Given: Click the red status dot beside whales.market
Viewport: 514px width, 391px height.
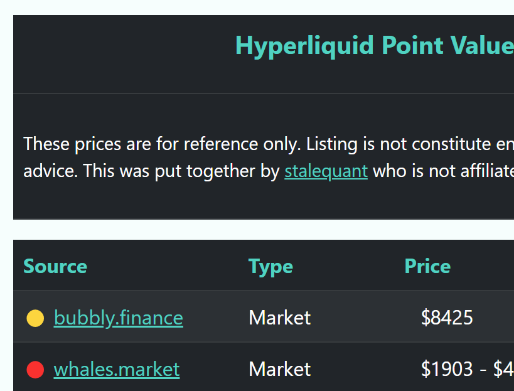Looking at the screenshot, I should pos(35,370).
